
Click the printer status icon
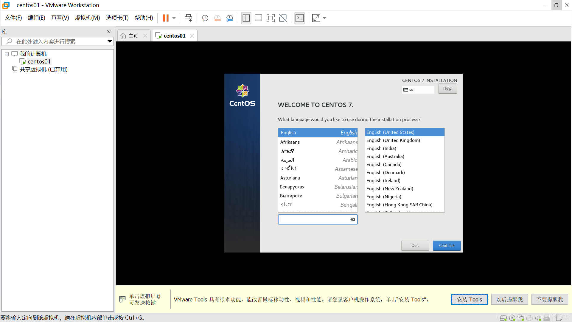529,318
